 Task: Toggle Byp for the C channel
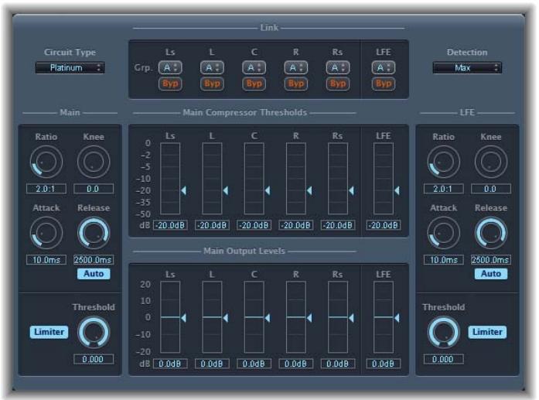tap(254, 84)
